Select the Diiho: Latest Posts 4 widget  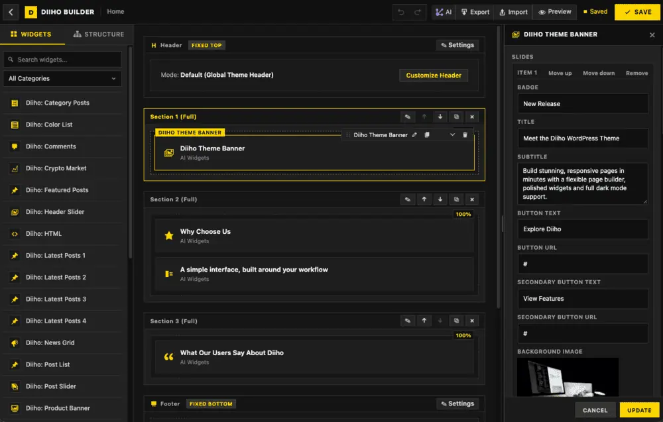click(x=62, y=321)
